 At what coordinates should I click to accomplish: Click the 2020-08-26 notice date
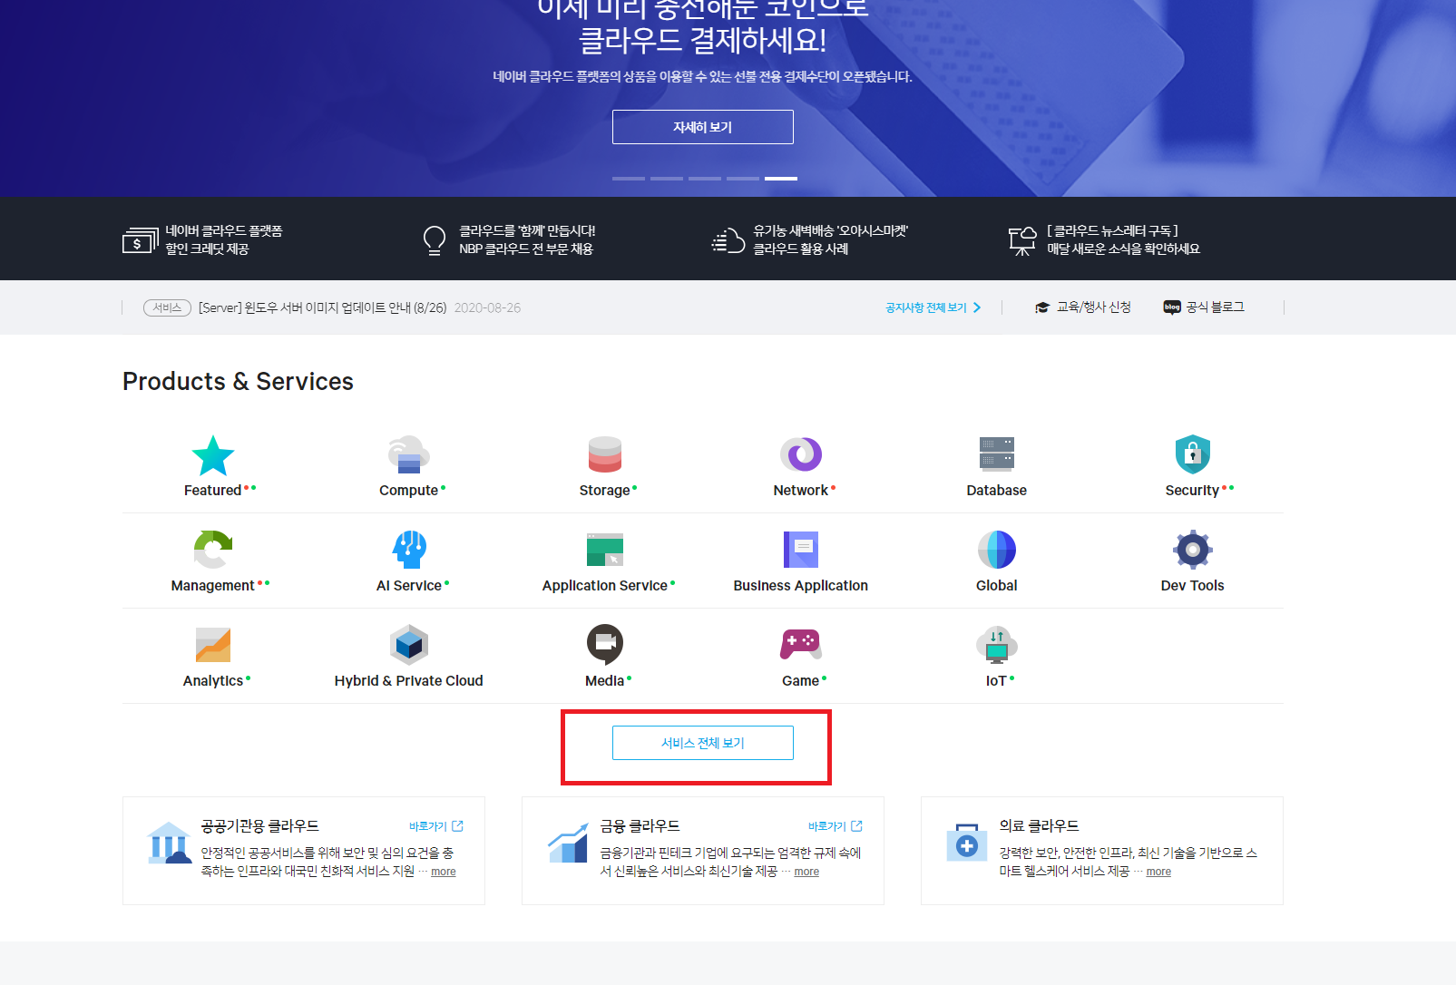[x=488, y=307]
